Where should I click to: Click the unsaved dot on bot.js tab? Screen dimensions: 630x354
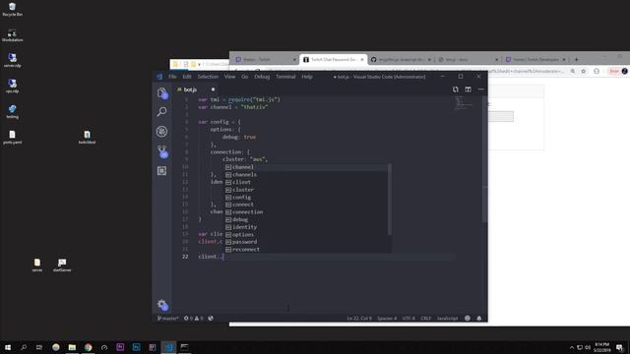point(213,89)
